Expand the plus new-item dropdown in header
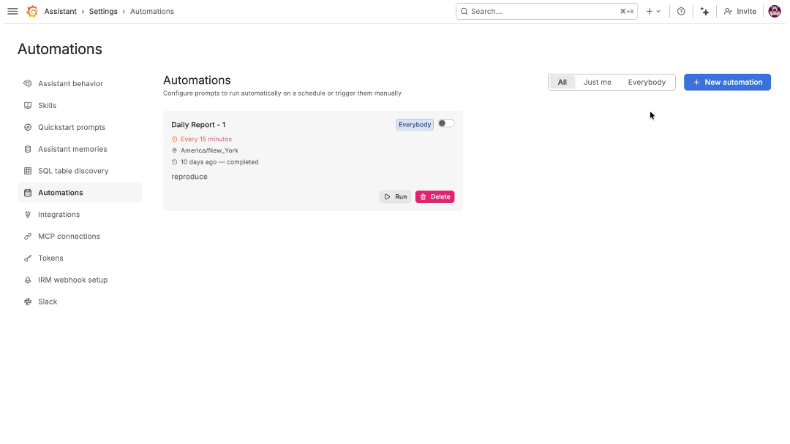Image resolution: width=790 pixels, height=444 pixels. click(653, 11)
